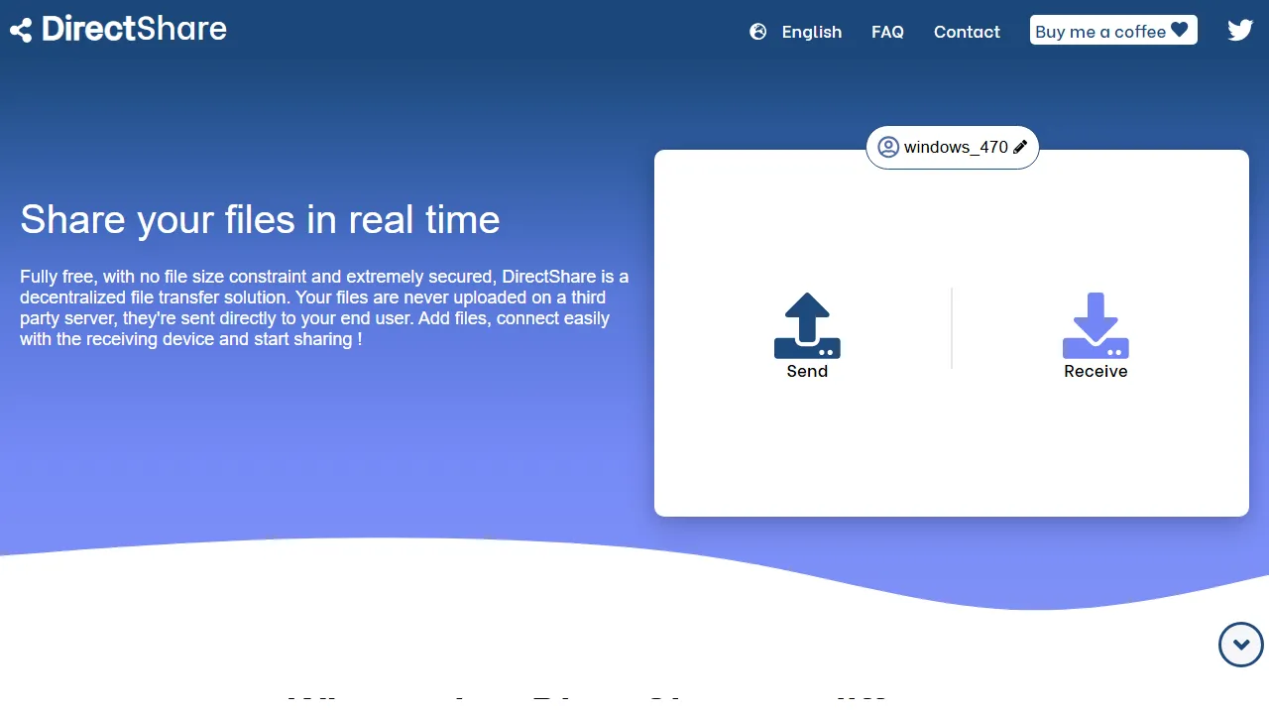Viewport: 1269px width, 714px height.
Task: Open Twitter via the bird icon
Action: 1240,30
